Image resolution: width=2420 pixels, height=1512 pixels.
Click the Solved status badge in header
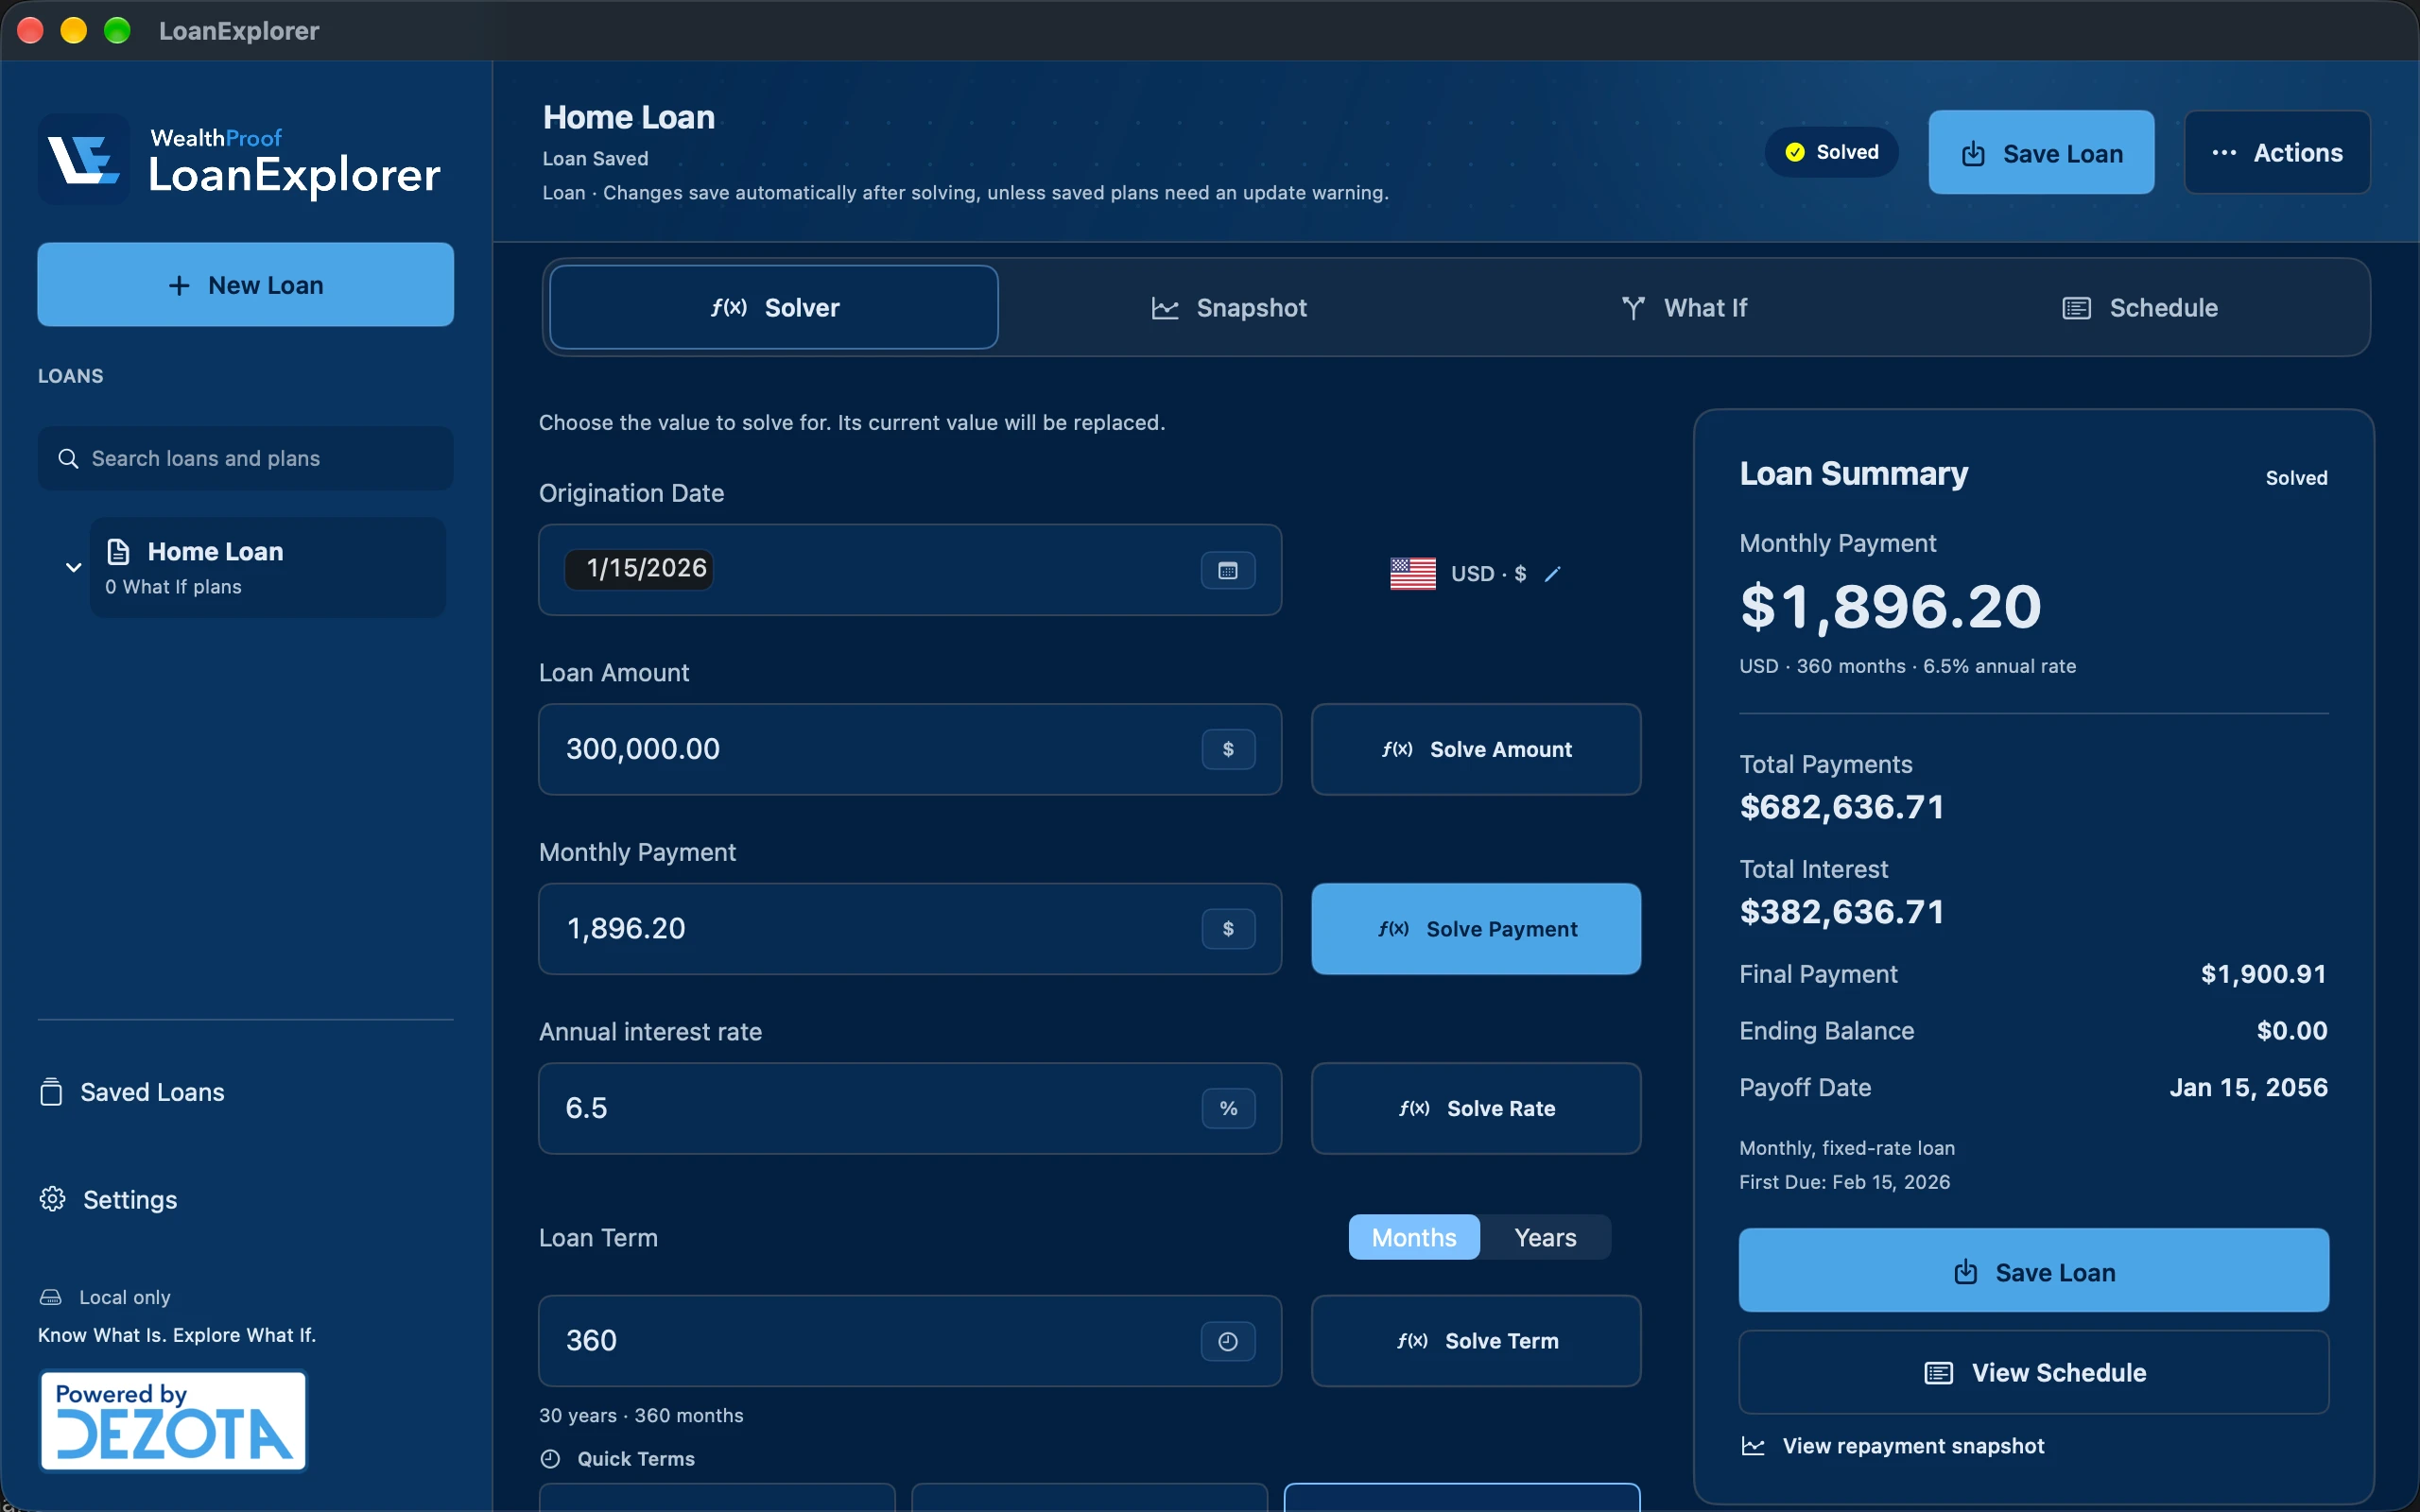click(1832, 152)
